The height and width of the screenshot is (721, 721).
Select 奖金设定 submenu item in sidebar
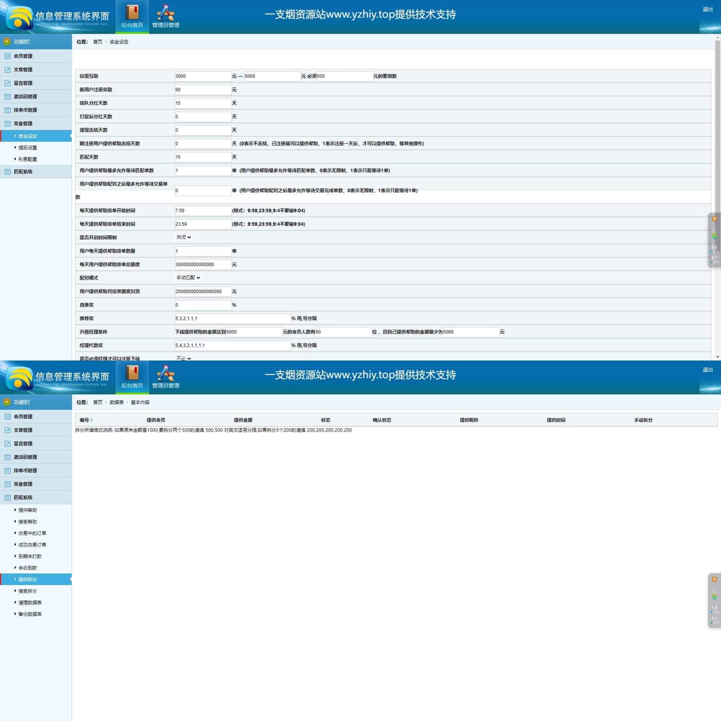click(x=36, y=136)
